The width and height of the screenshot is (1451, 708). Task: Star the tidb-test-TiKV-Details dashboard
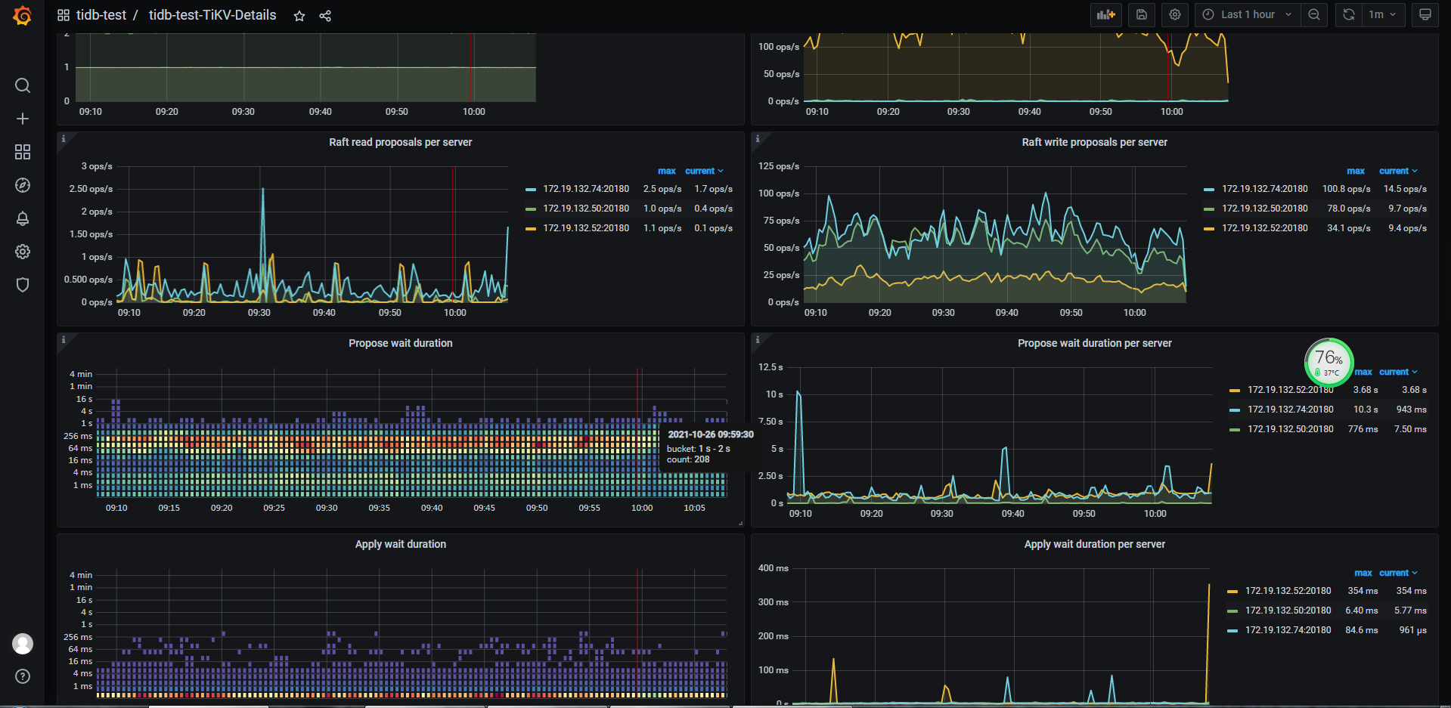[299, 16]
